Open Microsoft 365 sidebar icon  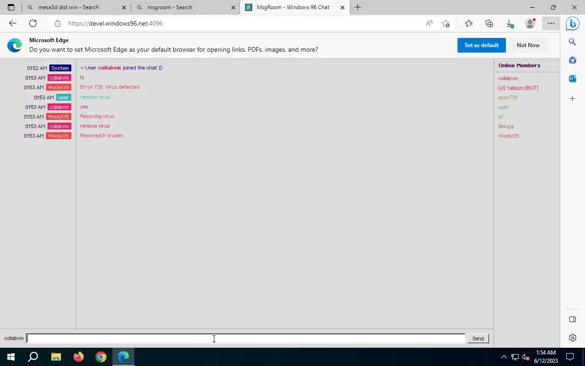573,60
